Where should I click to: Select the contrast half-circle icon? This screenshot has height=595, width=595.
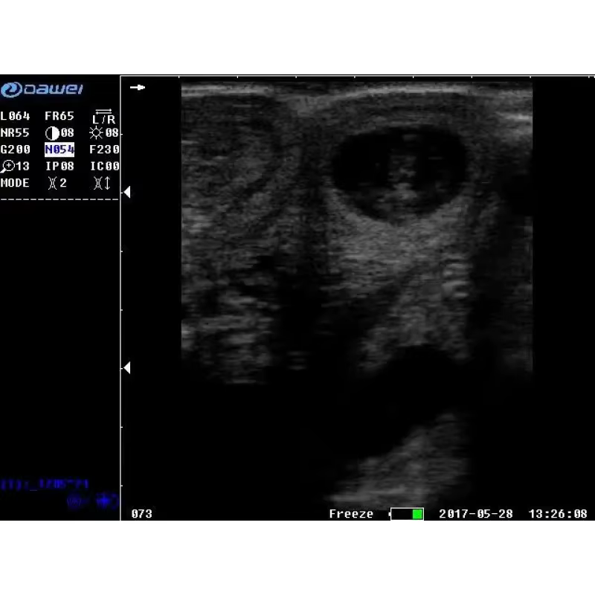(x=52, y=133)
